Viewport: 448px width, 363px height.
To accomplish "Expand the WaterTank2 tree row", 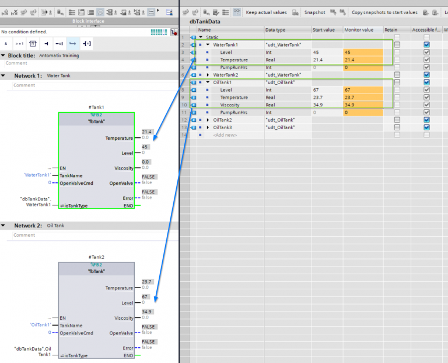I will coord(208,75).
